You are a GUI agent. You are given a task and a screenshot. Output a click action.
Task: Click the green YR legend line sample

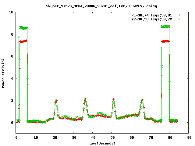179,19
